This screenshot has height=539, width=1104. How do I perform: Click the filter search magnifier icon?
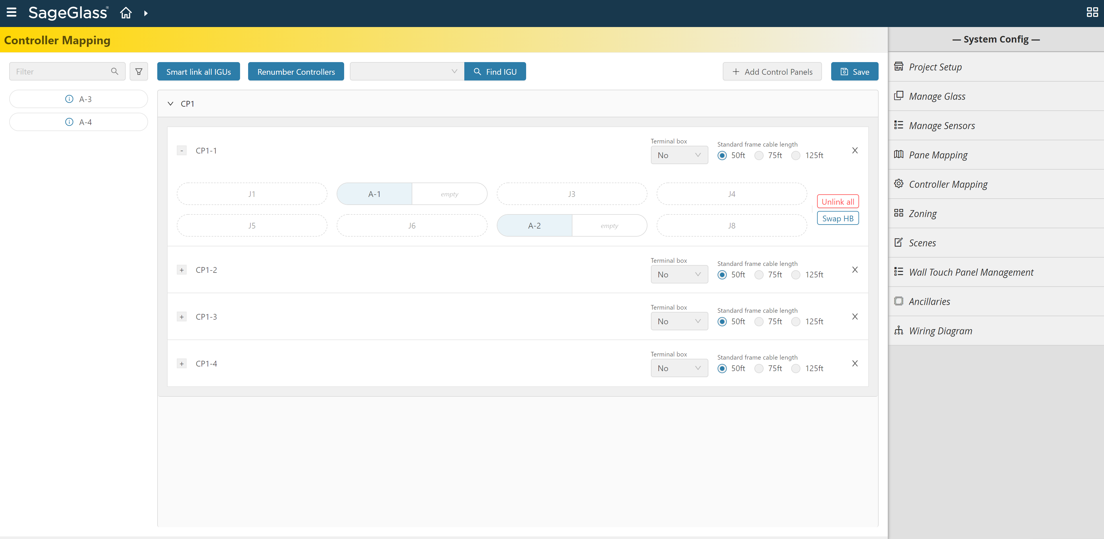(114, 71)
